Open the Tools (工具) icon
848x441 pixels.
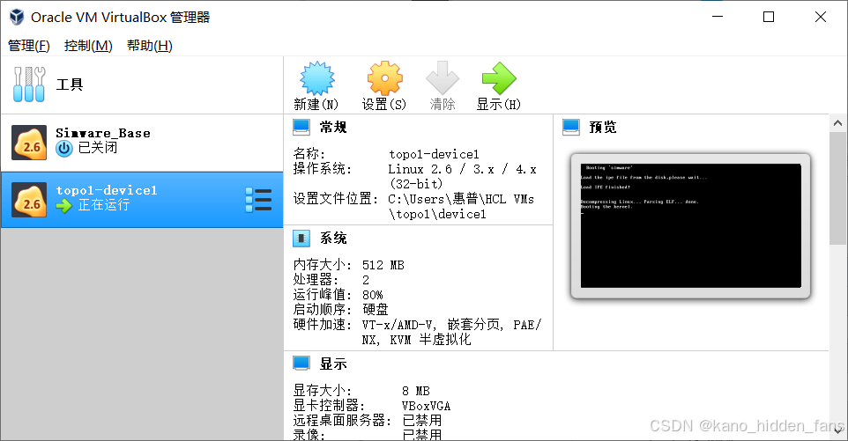click(x=29, y=85)
